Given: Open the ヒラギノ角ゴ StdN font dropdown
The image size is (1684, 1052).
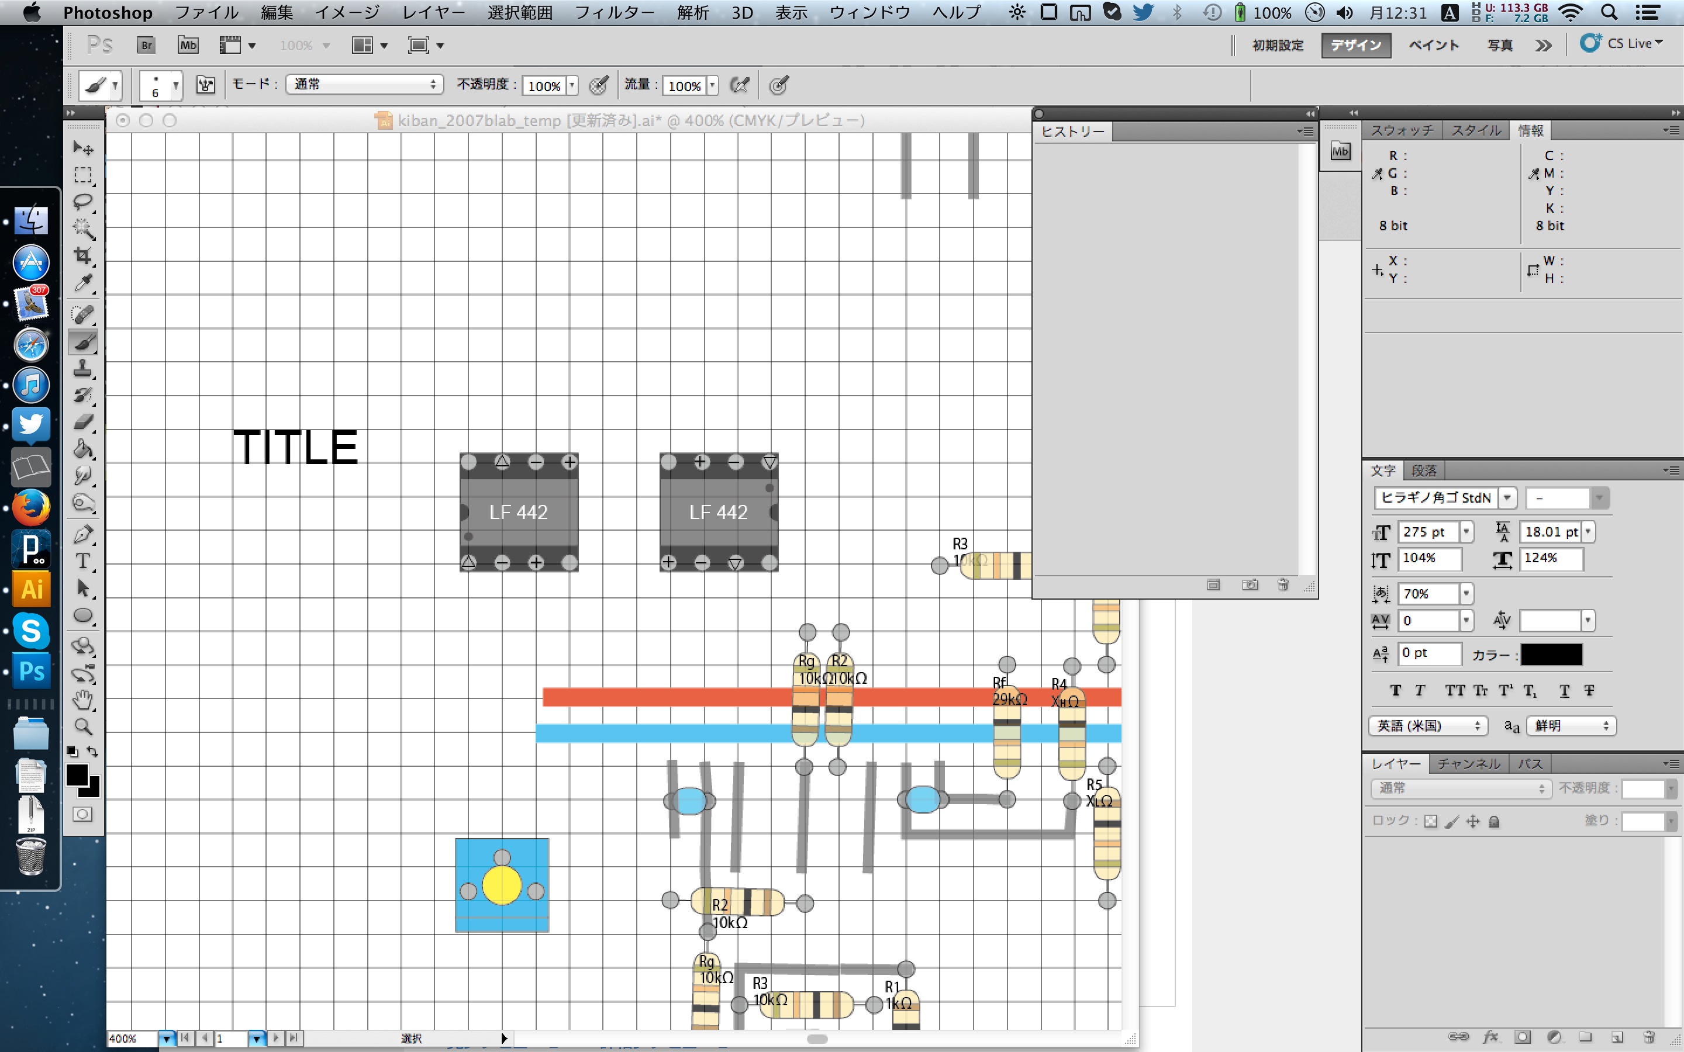Looking at the screenshot, I should point(1507,498).
